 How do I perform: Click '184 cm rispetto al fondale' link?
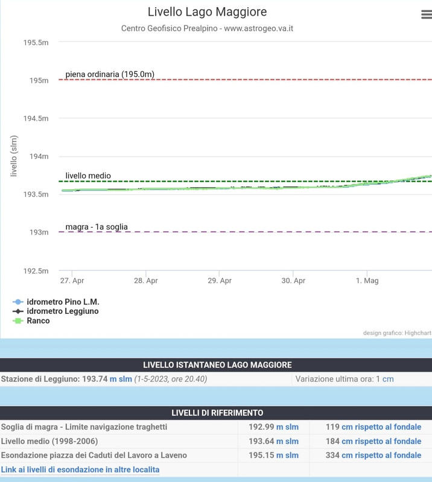pyautogui.click(x=373, y=442)
